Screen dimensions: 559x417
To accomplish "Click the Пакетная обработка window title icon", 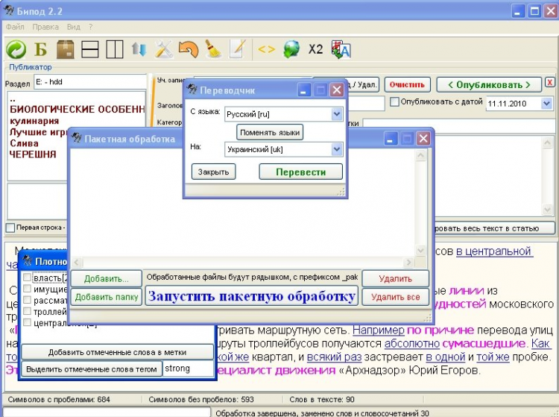I will click(x=76, y=138).
